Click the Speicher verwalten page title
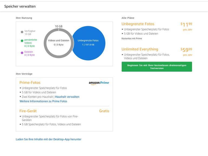 point(20,6)
